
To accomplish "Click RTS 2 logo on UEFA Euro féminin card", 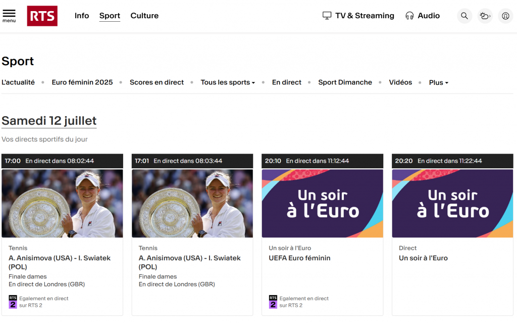I will point(273,302).
